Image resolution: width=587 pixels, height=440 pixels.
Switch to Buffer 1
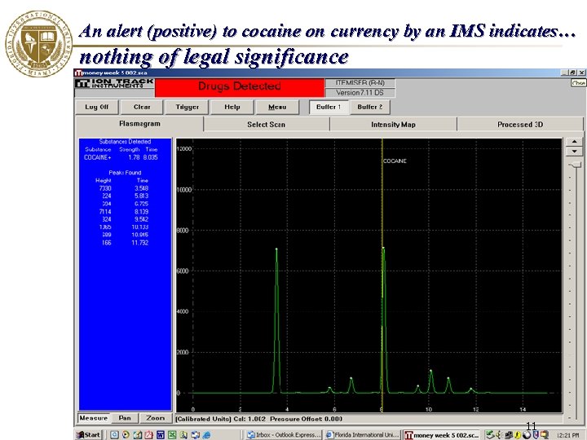pyautogui.click(x=328, y=107)
